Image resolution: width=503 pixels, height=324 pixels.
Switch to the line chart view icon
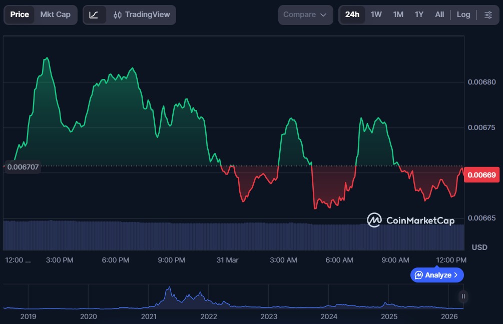coord(94,14)
